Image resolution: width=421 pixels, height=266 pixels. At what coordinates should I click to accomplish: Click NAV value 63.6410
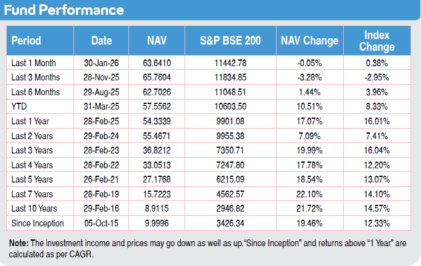point(156,63)
